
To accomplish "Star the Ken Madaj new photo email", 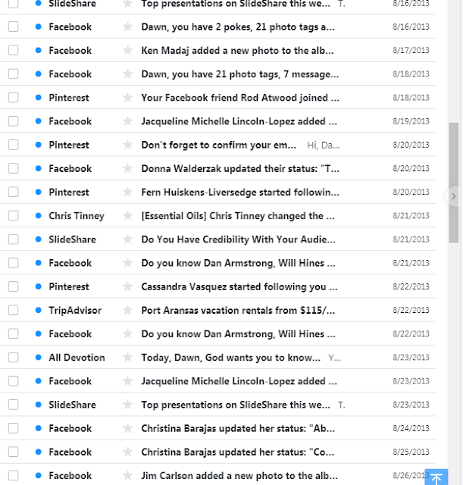I will coord(127,50).
